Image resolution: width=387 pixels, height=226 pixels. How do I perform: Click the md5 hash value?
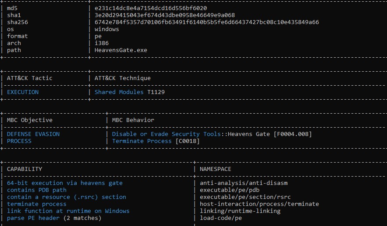point(151,8)
